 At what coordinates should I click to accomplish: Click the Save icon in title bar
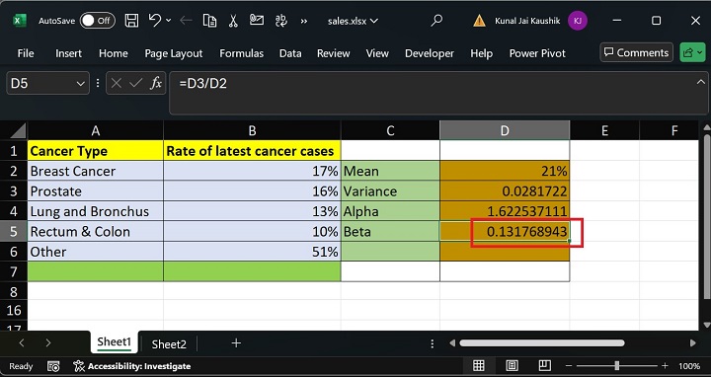click(131, 21)
